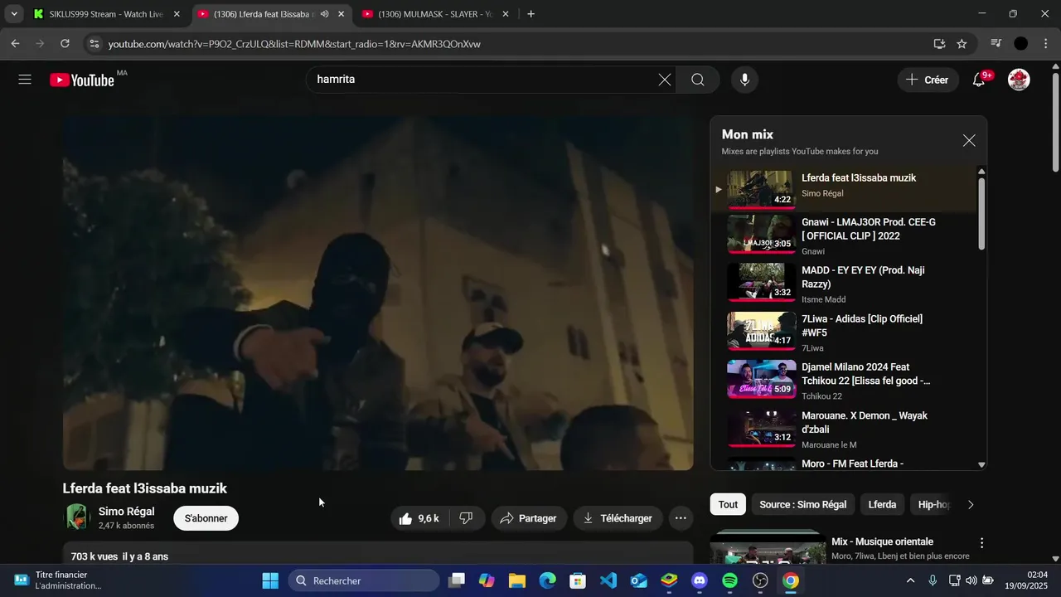Select the Lferda filter chip

point(882,504)
